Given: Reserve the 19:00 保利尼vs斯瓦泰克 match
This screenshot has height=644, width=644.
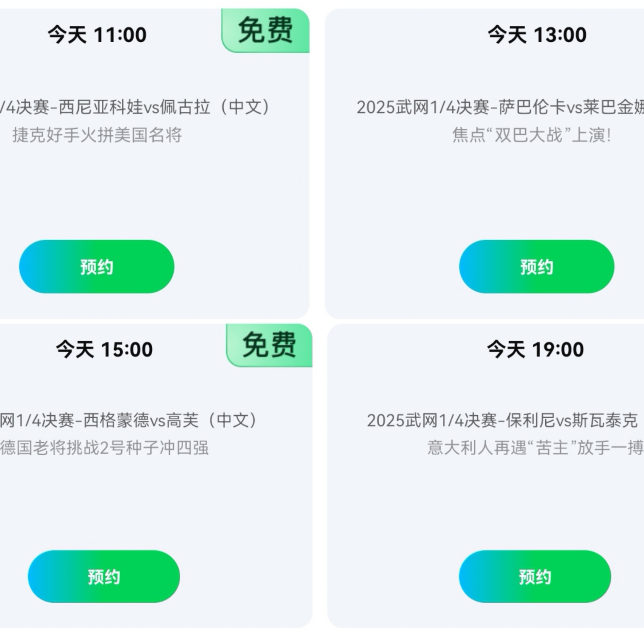Looking at the screenshot, I should click(535, 577).
